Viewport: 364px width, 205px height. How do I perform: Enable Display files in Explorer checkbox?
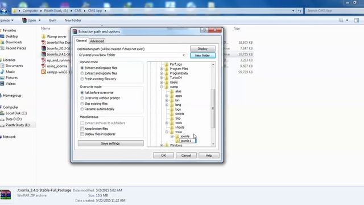pos(82,134)
